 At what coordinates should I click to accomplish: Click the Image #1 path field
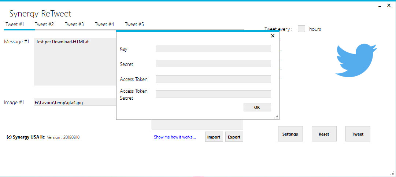75,102
